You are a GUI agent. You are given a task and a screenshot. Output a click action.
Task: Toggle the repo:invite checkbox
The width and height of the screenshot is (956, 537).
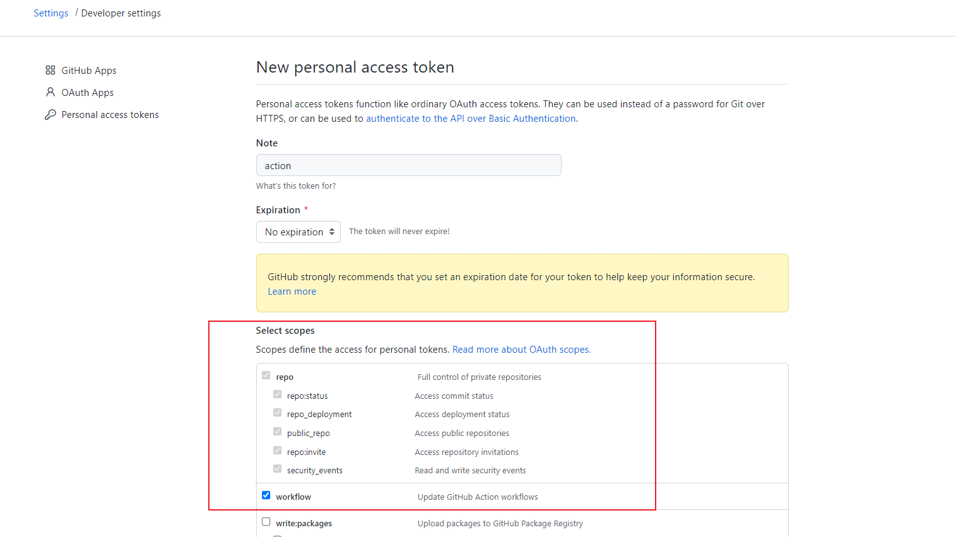277,451
